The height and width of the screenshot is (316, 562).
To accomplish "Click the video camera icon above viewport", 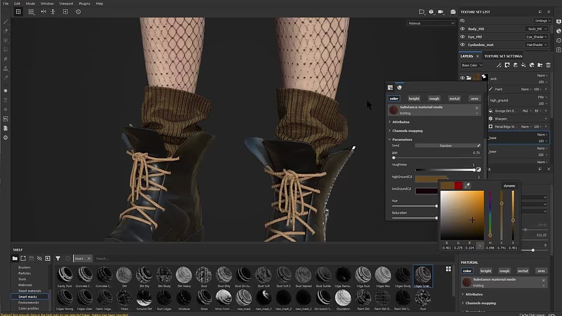I will click(440, 12).
